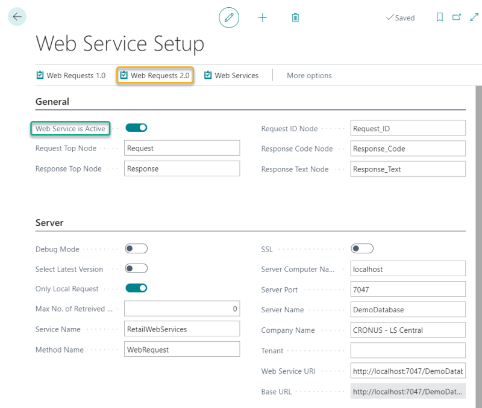
Task: Switch to Web Requests 2.0
Action: 155,75
